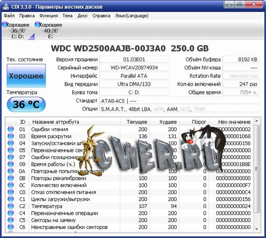Click status icon of attribute 0C row
This screenshot has width=266, height=238.
(x=10, y=185)
